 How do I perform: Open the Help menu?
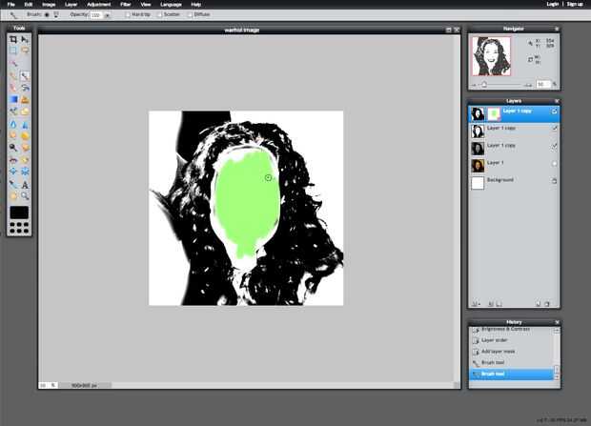(196, 5)
